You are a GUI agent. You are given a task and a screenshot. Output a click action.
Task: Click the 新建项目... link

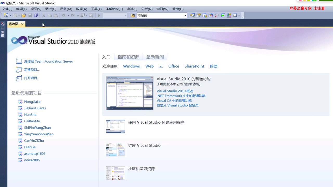click(32, 70)
